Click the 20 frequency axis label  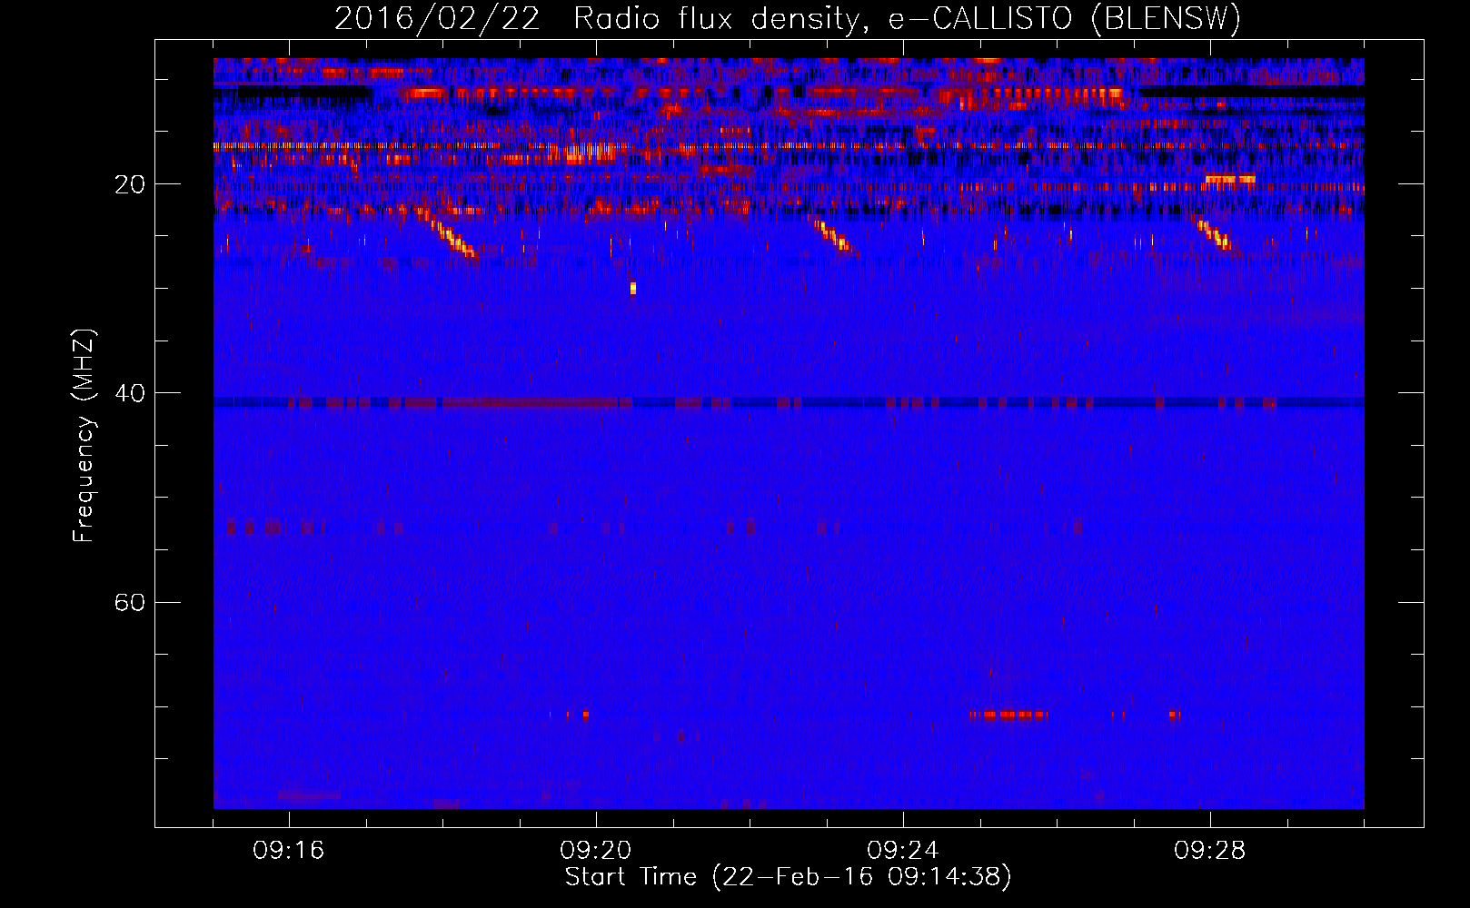[x=130, y=184]
